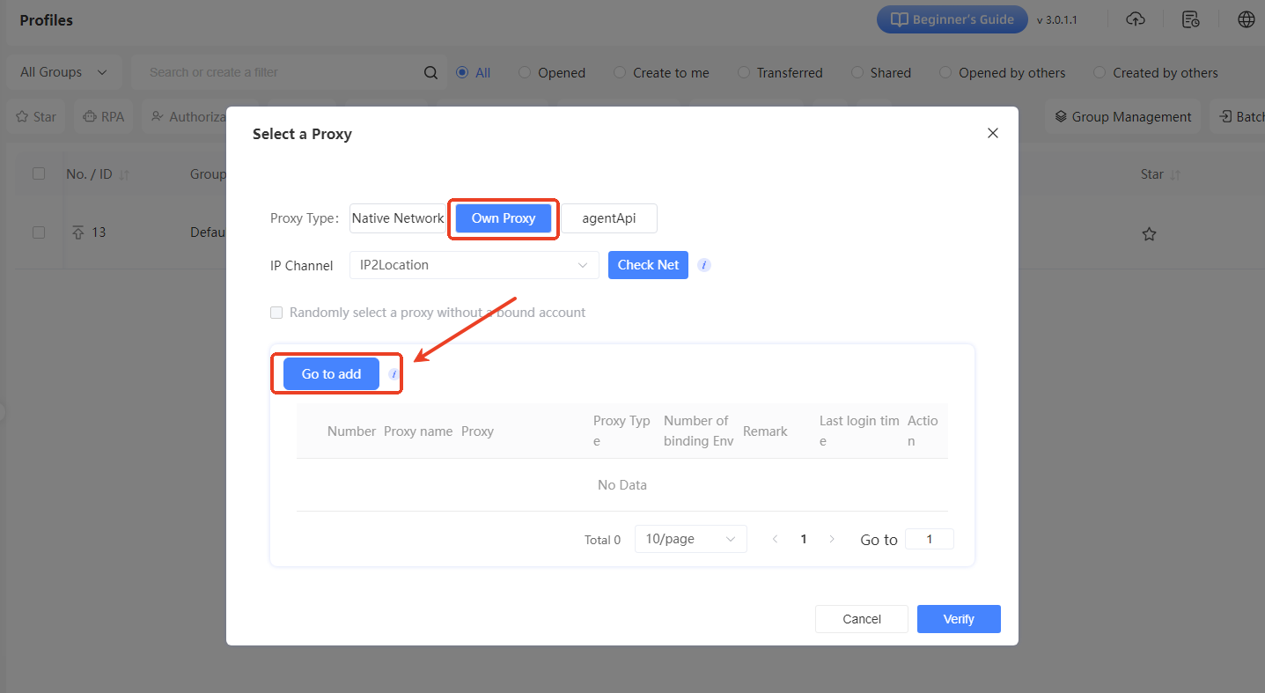The image size is (1265, 693).
Task: Click info icon beside Check Net
Action: tap(704, 265)
